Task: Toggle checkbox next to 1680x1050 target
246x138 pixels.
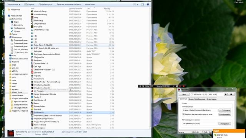Action: 191,95
